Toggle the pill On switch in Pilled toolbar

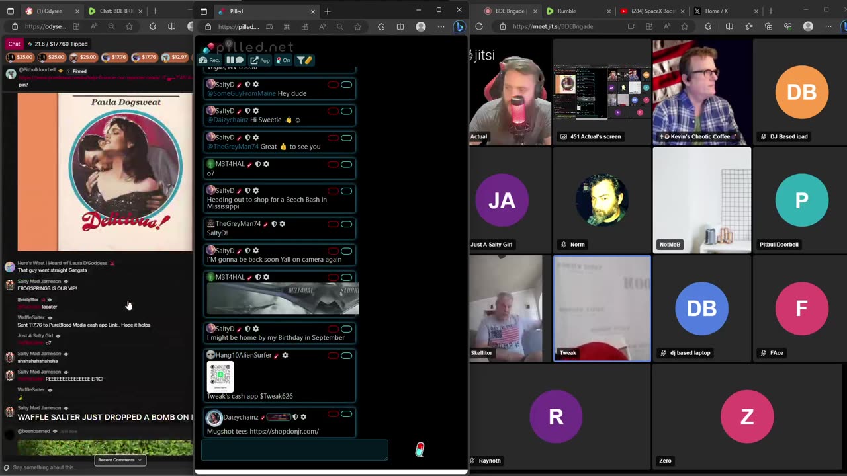pos(283,60)
